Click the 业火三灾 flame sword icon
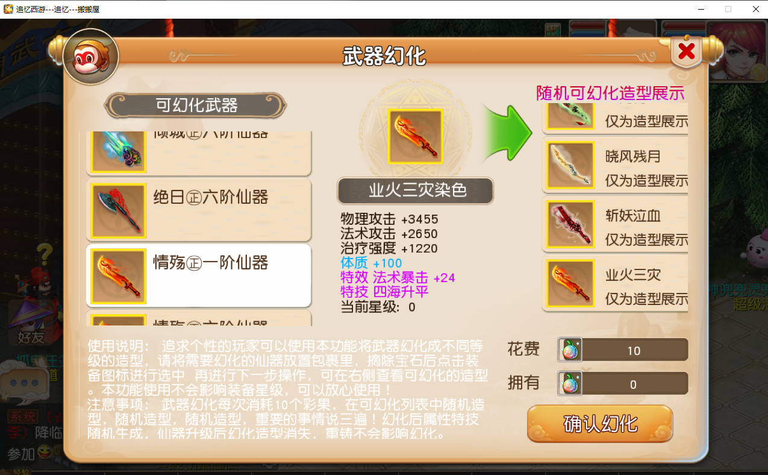Viewport: 768px width, 475px height. click(x=570, y=284)
